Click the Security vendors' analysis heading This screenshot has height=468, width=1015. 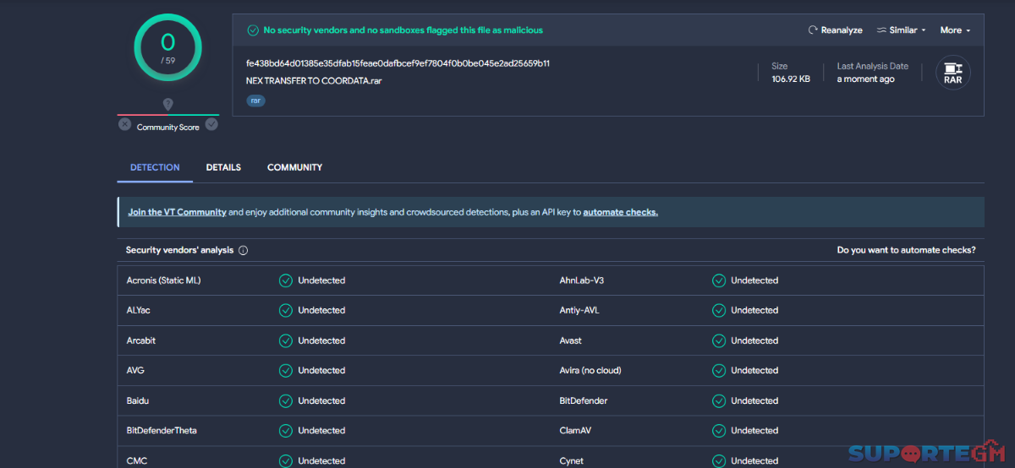(179, 251)
